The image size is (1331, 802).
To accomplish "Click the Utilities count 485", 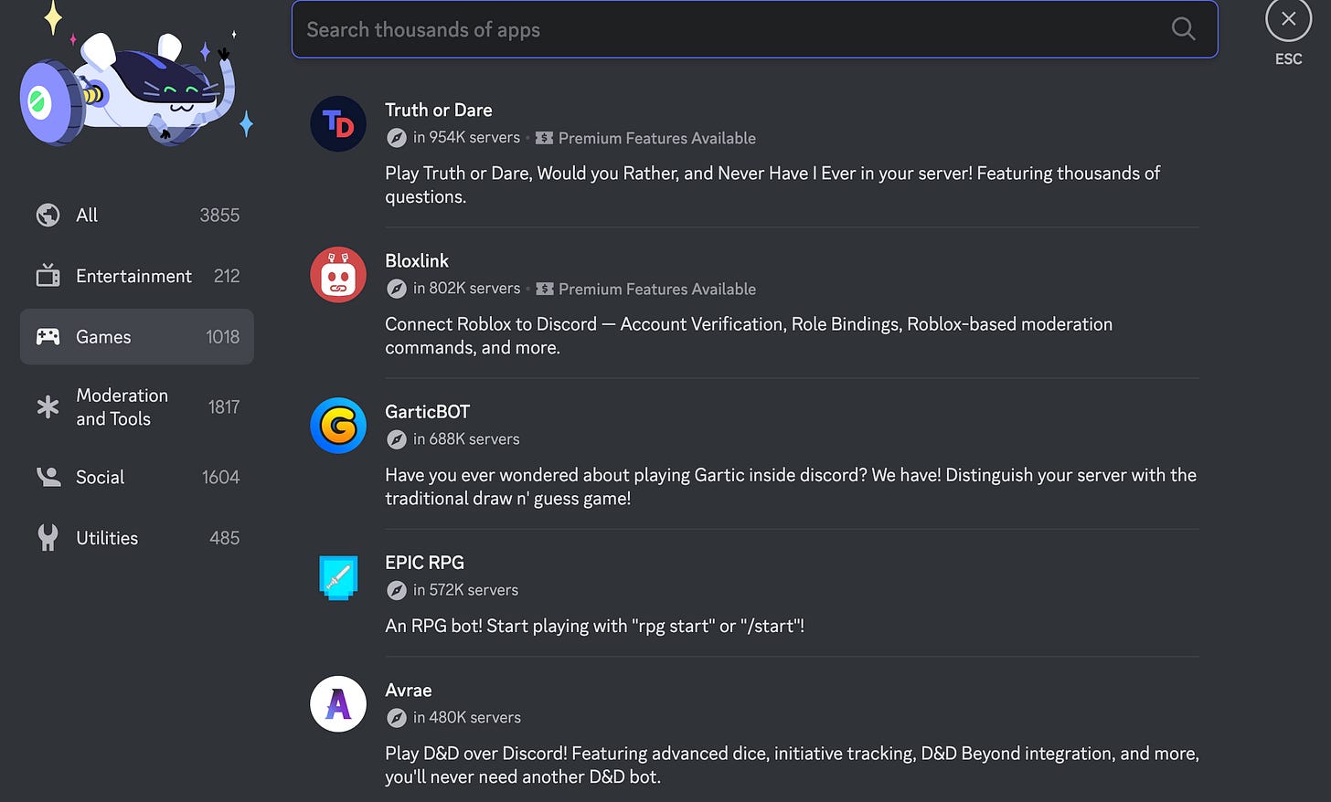I will pos(224,538).
